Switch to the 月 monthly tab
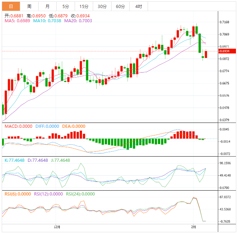The width and height of the screenshot is (238, 234). click(x=47, y=6)
